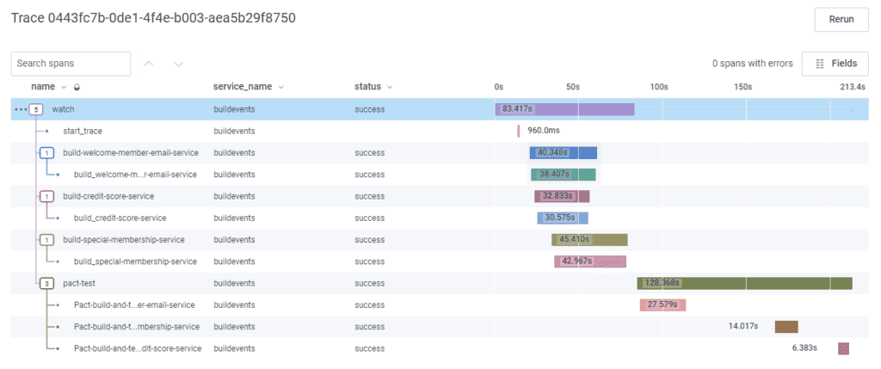Open the name column dropdown
The width and height of the screenshot is (881, 369).
(x=64, y=87)
